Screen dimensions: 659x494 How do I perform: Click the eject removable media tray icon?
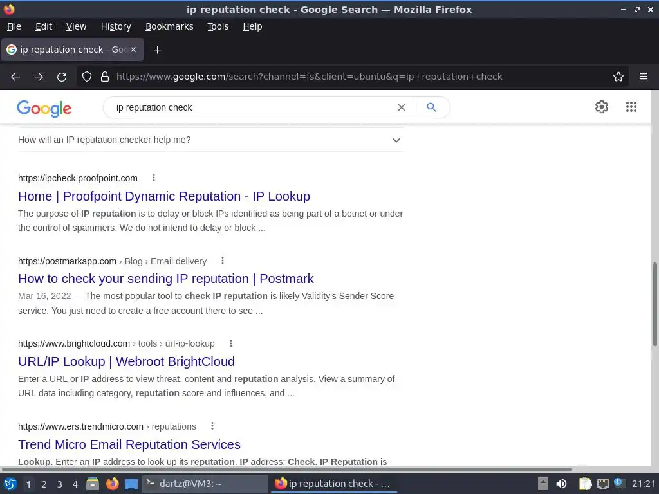click(x=543, y=484)
